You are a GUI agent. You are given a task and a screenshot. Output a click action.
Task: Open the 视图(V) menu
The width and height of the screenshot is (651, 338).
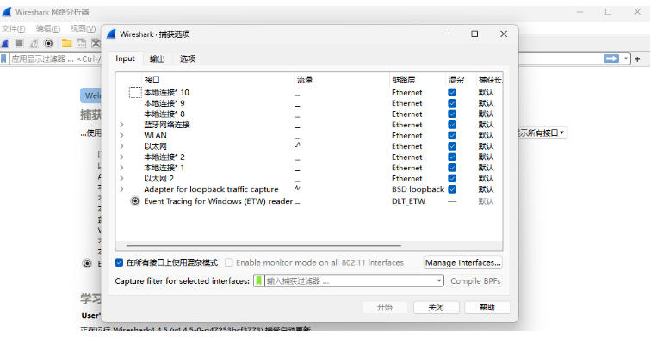[x=83, y=28]
